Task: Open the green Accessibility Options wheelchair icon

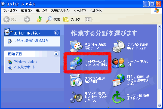Action: point(118,97)
